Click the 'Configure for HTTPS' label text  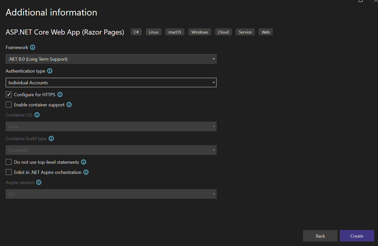[35, 94]
